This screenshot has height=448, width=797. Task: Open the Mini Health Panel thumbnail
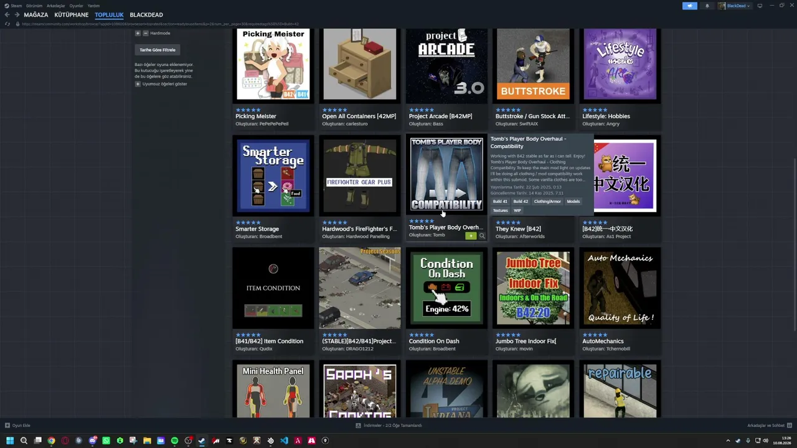tap(273, 390)
